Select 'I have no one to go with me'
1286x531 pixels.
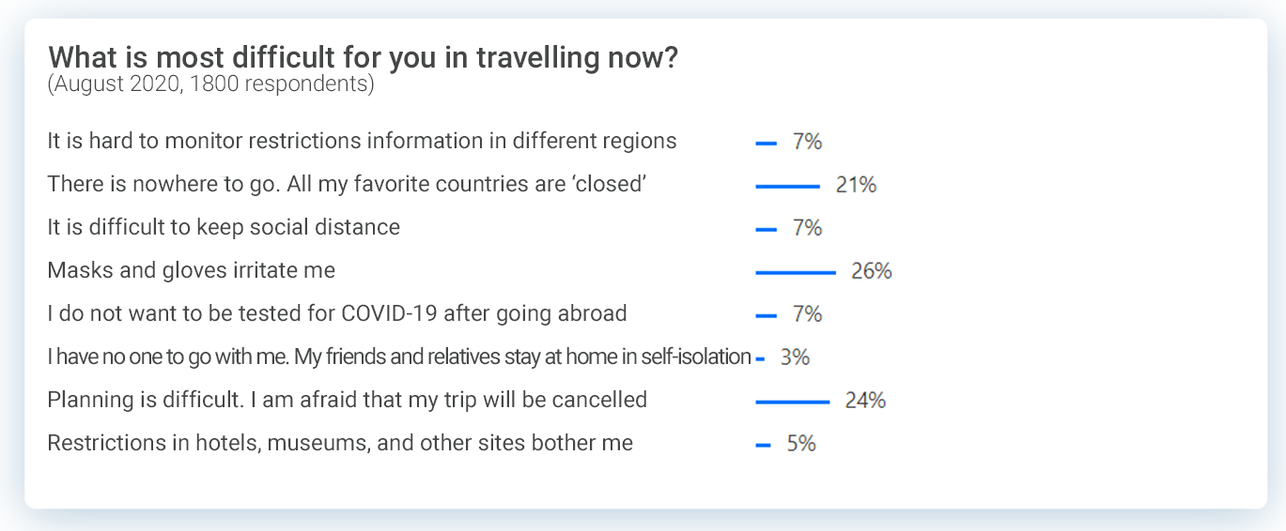[398, 357]
